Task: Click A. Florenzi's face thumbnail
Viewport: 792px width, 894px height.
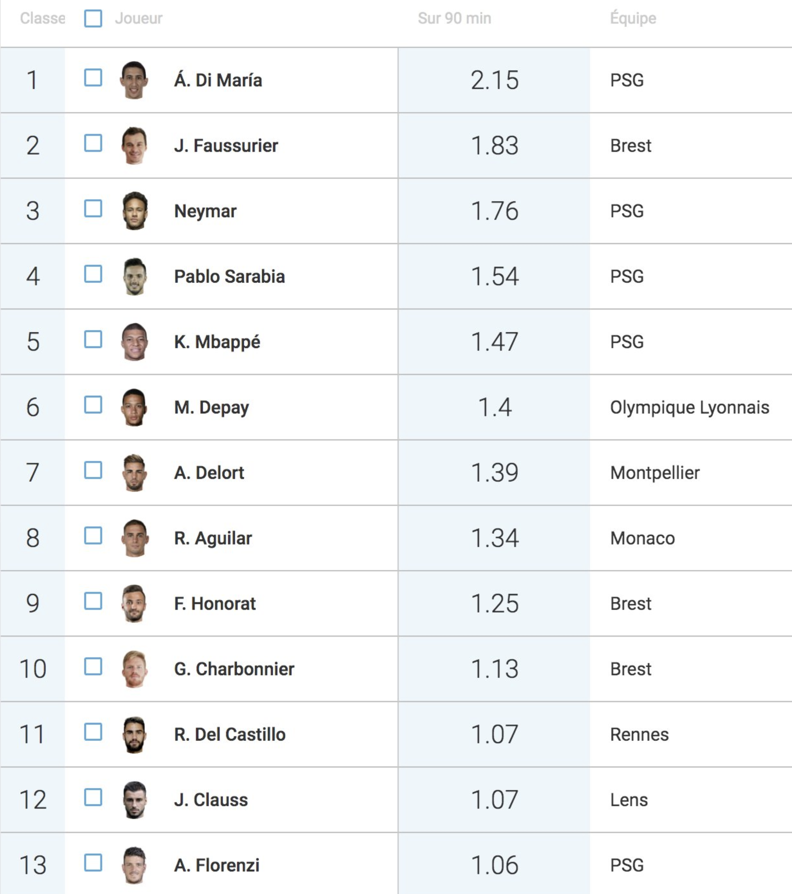Action: 134,865
